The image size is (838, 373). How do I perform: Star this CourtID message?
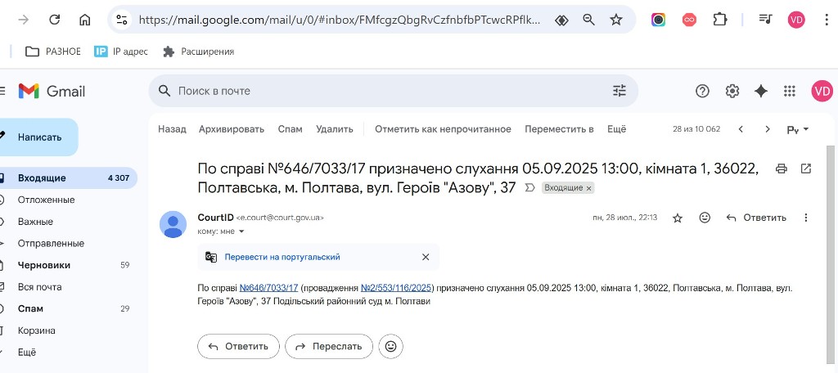tap(678, 218)
